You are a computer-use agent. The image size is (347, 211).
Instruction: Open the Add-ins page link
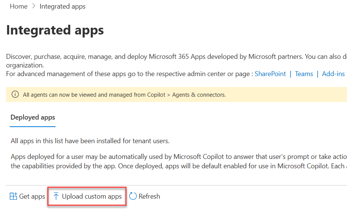tap(333, 74)
